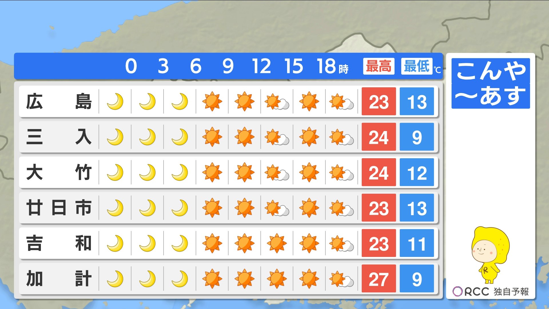Click the moon icon for Hiroshima at 0時
This screenshot has width=549, height=309.
point(115,101)
